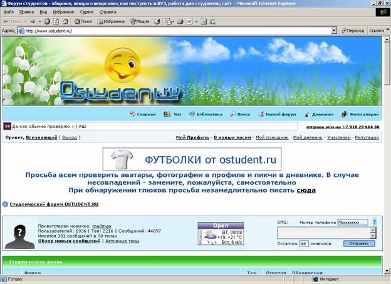Open the Медиа toolbar button
This screenshot has width=391, height=284.
point(140,21)
